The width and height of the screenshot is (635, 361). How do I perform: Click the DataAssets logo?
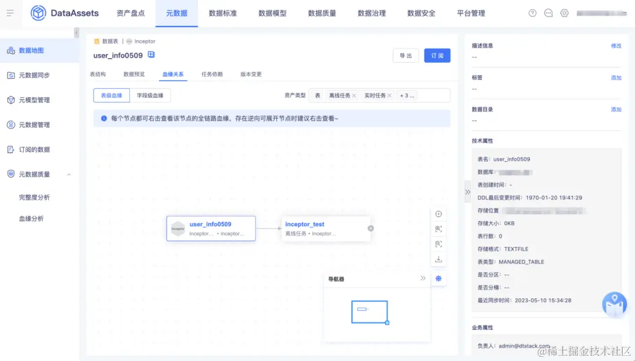[65, 13]
